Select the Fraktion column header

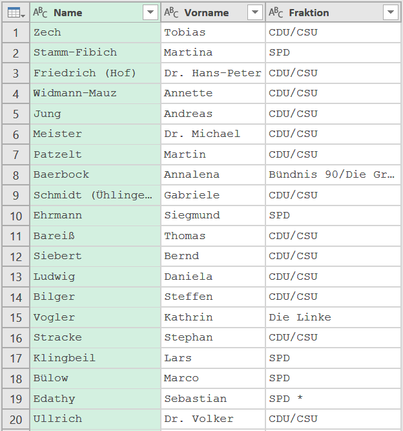point(333,12)
